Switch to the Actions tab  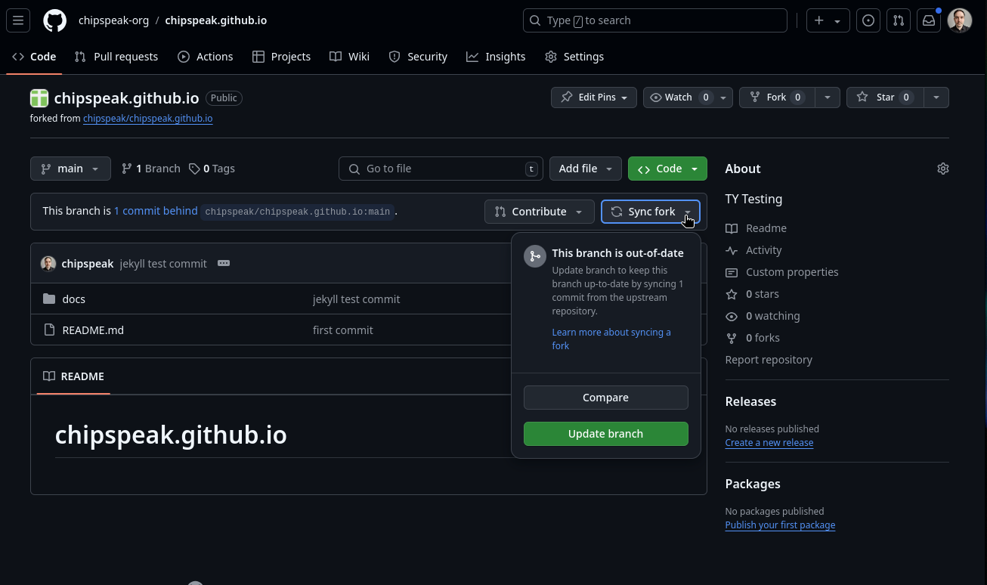tap(206, 57)
